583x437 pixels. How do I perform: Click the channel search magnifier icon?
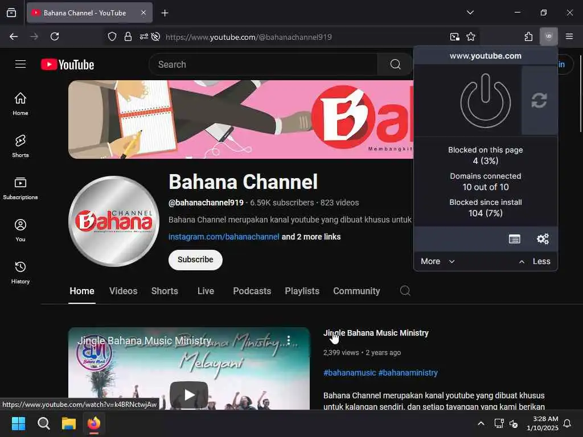pyautogui.click(x=405, y=291)
